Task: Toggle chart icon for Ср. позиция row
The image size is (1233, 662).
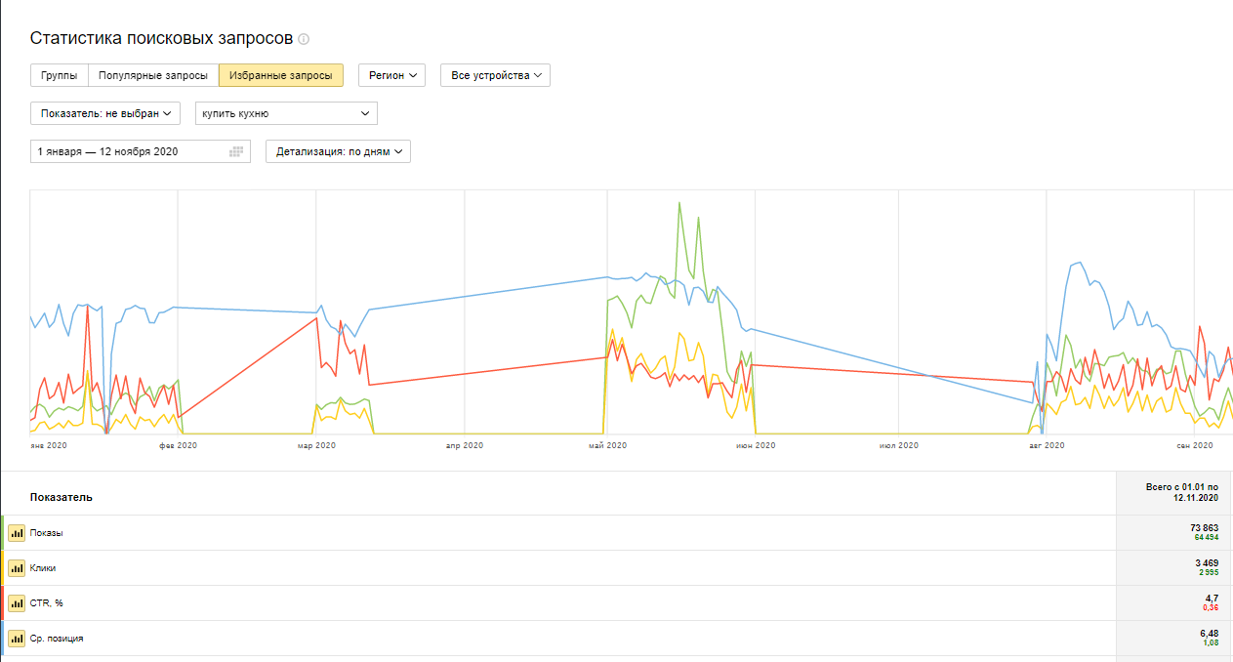Action: [x=17, y=639]
